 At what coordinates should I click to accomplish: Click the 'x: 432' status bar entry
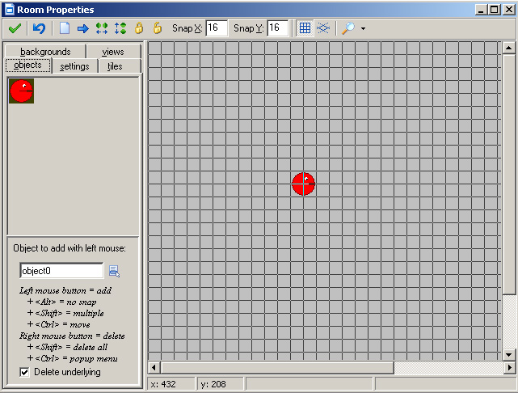[171, 384]
